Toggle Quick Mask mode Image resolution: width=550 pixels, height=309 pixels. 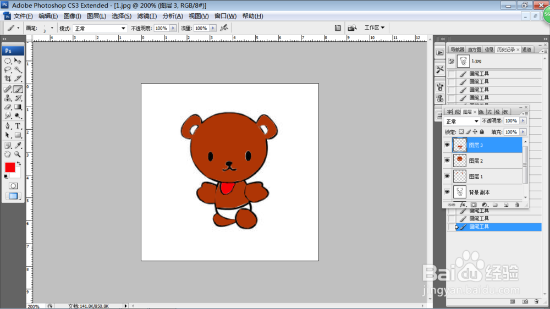tap(13, 186)
